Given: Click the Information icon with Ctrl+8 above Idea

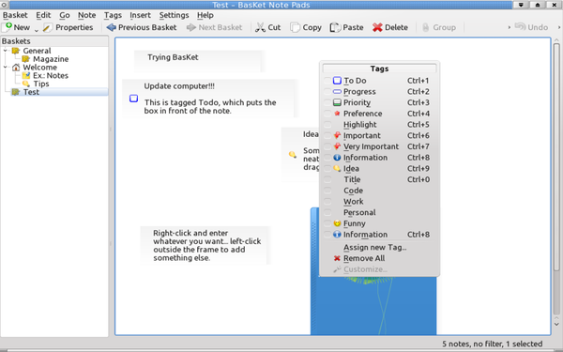Looking at the screenshot, I should (337, 158).
